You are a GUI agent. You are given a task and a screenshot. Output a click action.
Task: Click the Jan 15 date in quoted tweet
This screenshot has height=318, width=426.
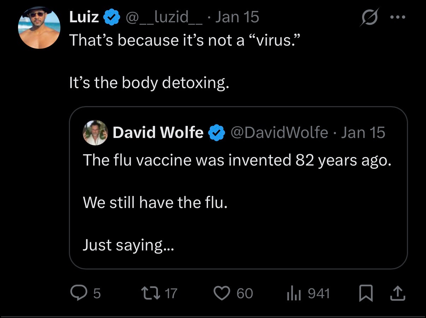pos(363,133)
